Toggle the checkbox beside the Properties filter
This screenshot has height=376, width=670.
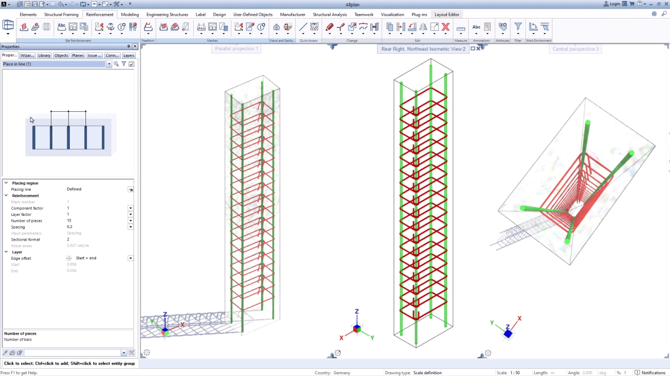click(131, 64)
